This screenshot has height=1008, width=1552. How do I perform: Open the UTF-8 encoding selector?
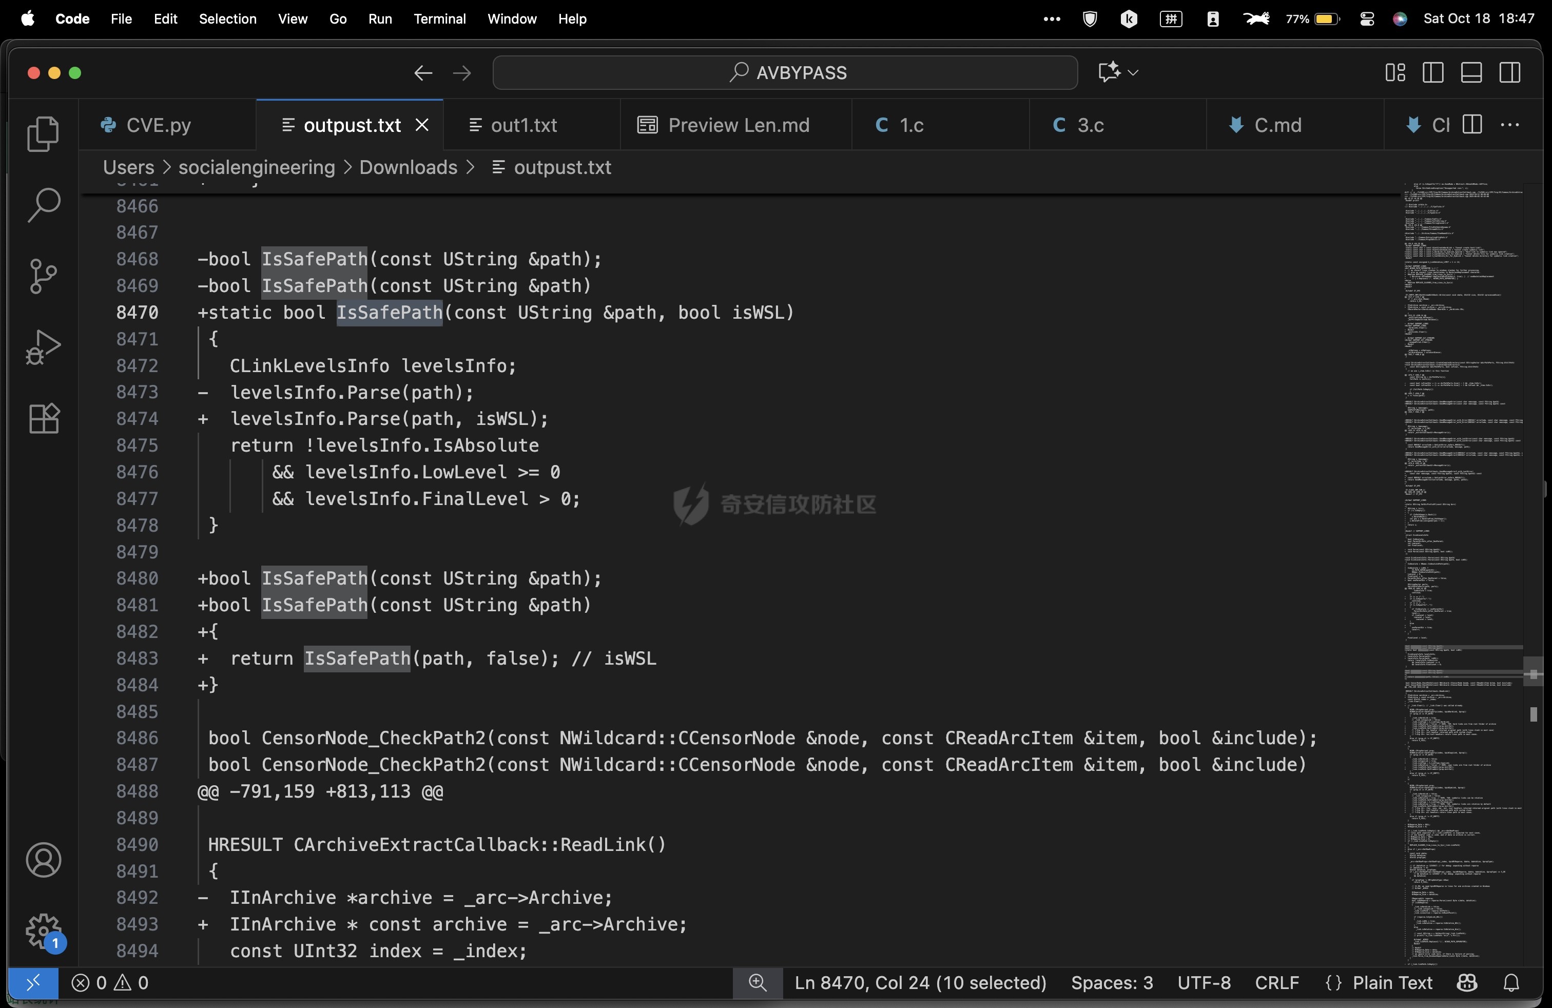click(1204, 982)
